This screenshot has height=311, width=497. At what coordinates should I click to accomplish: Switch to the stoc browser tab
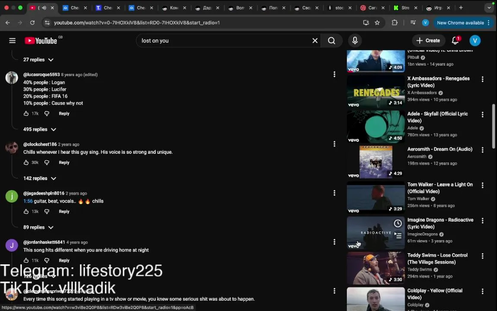(x=340, y=8)
